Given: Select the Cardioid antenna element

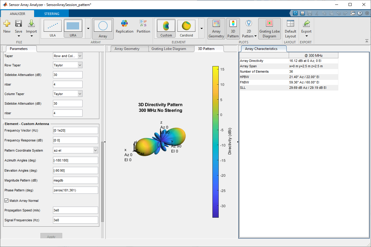Looking at the screenshot, I should (x=186, y=28).
